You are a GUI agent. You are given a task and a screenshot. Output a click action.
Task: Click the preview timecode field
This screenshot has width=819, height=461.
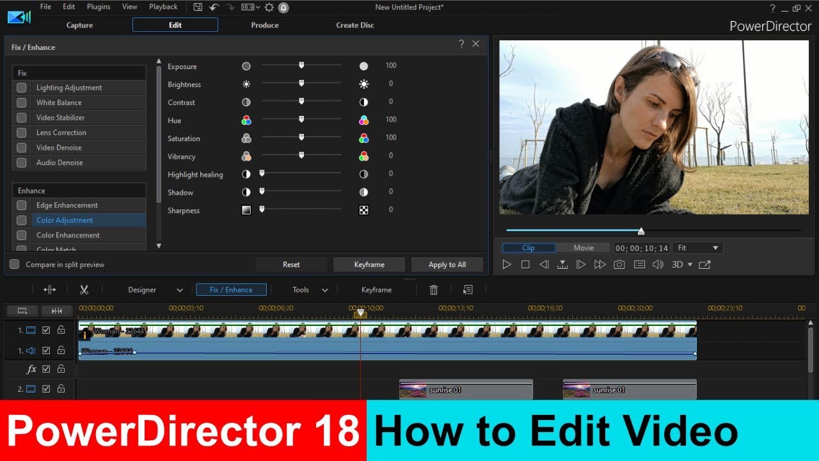coord(642,248)
